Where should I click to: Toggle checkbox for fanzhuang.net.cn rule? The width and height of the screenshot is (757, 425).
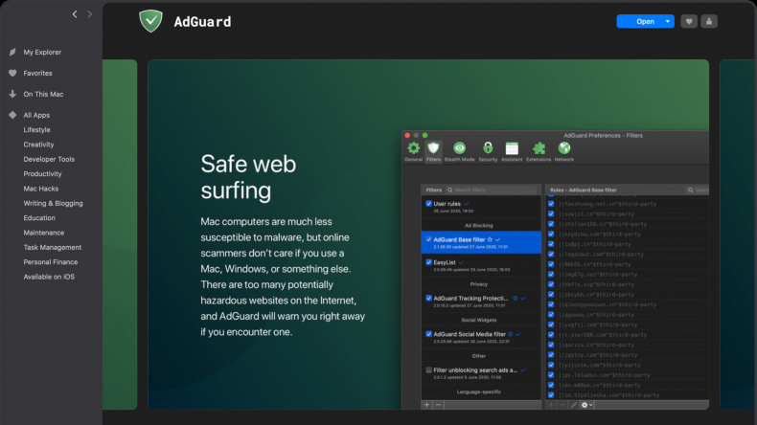[551, 204]
